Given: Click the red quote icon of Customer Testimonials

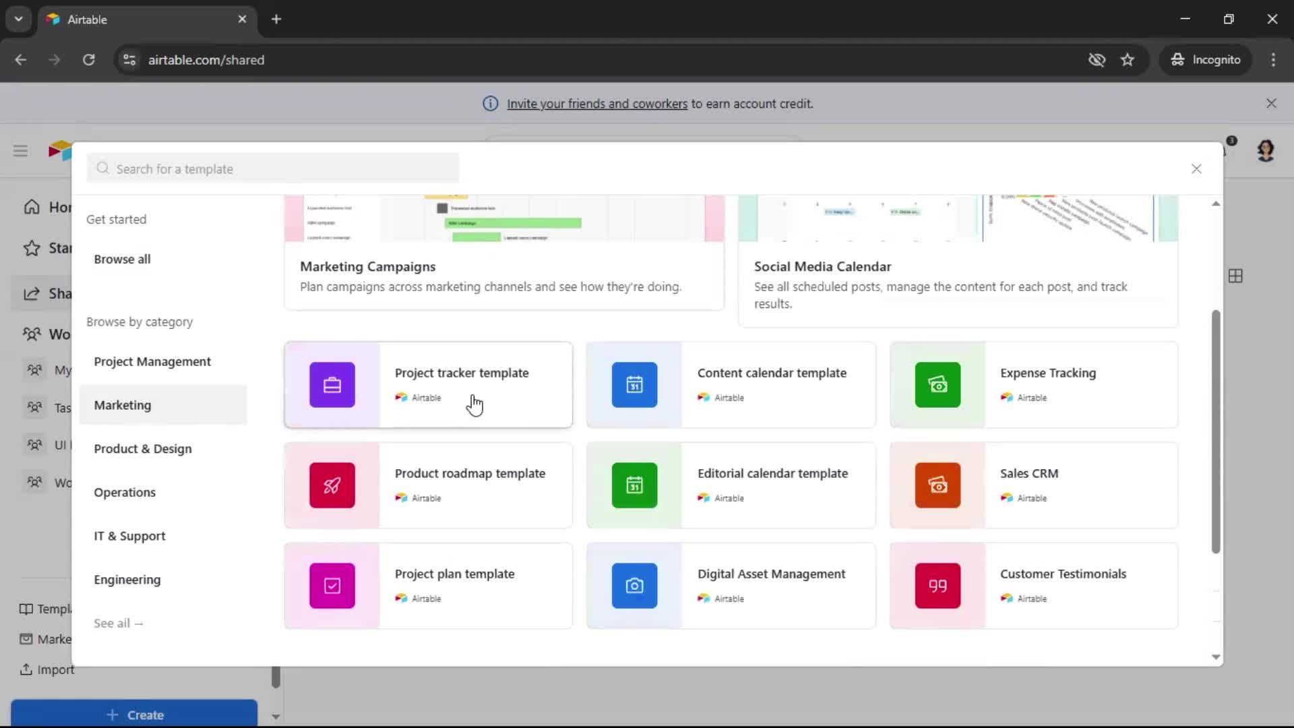Looking at the screenshot, I should point(937,586).
